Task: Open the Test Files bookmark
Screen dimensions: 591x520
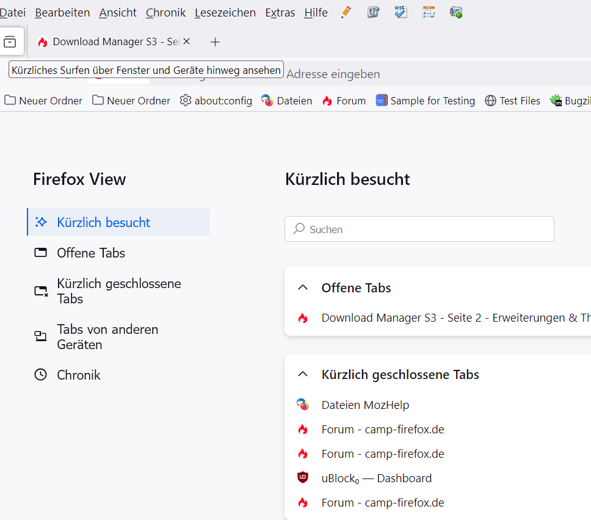Action: 512,101
